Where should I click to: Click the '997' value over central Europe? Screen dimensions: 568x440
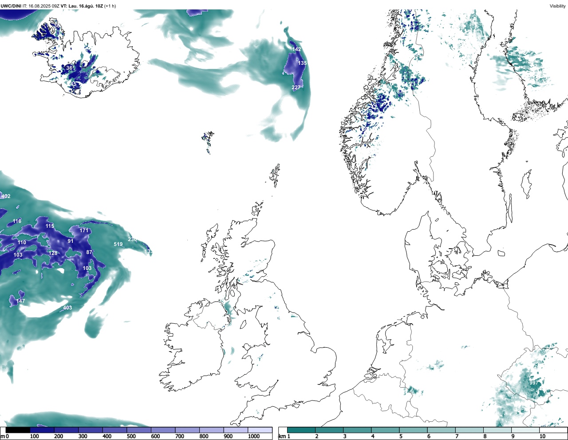click(x=534, y=382)
